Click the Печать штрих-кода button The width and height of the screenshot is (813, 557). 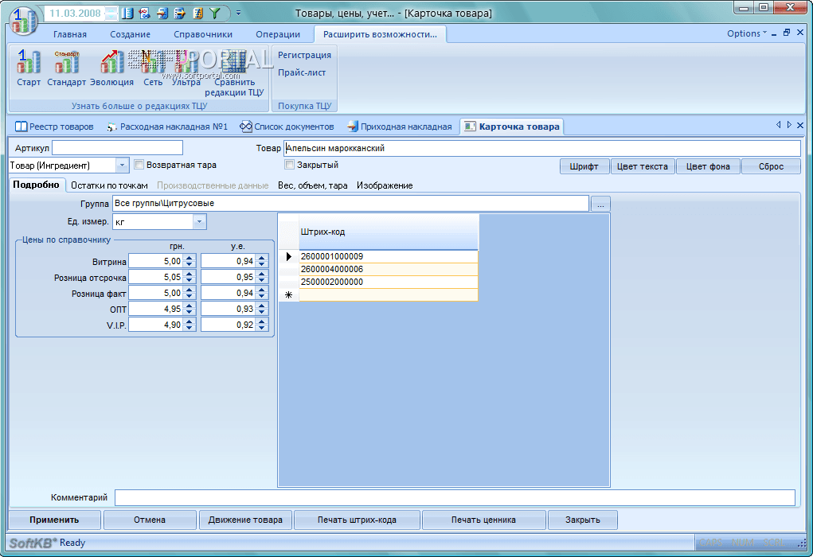point(357,520)
